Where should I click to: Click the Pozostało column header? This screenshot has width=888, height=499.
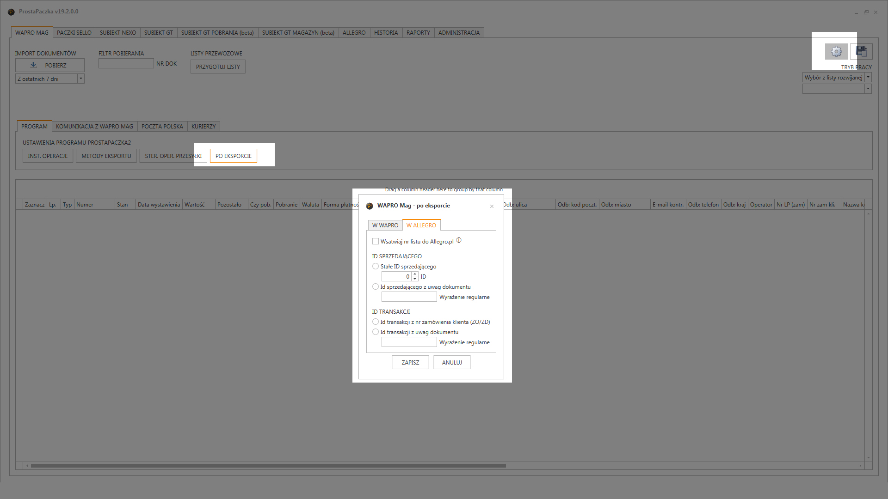pyautogui.click(x=232, y=205)
